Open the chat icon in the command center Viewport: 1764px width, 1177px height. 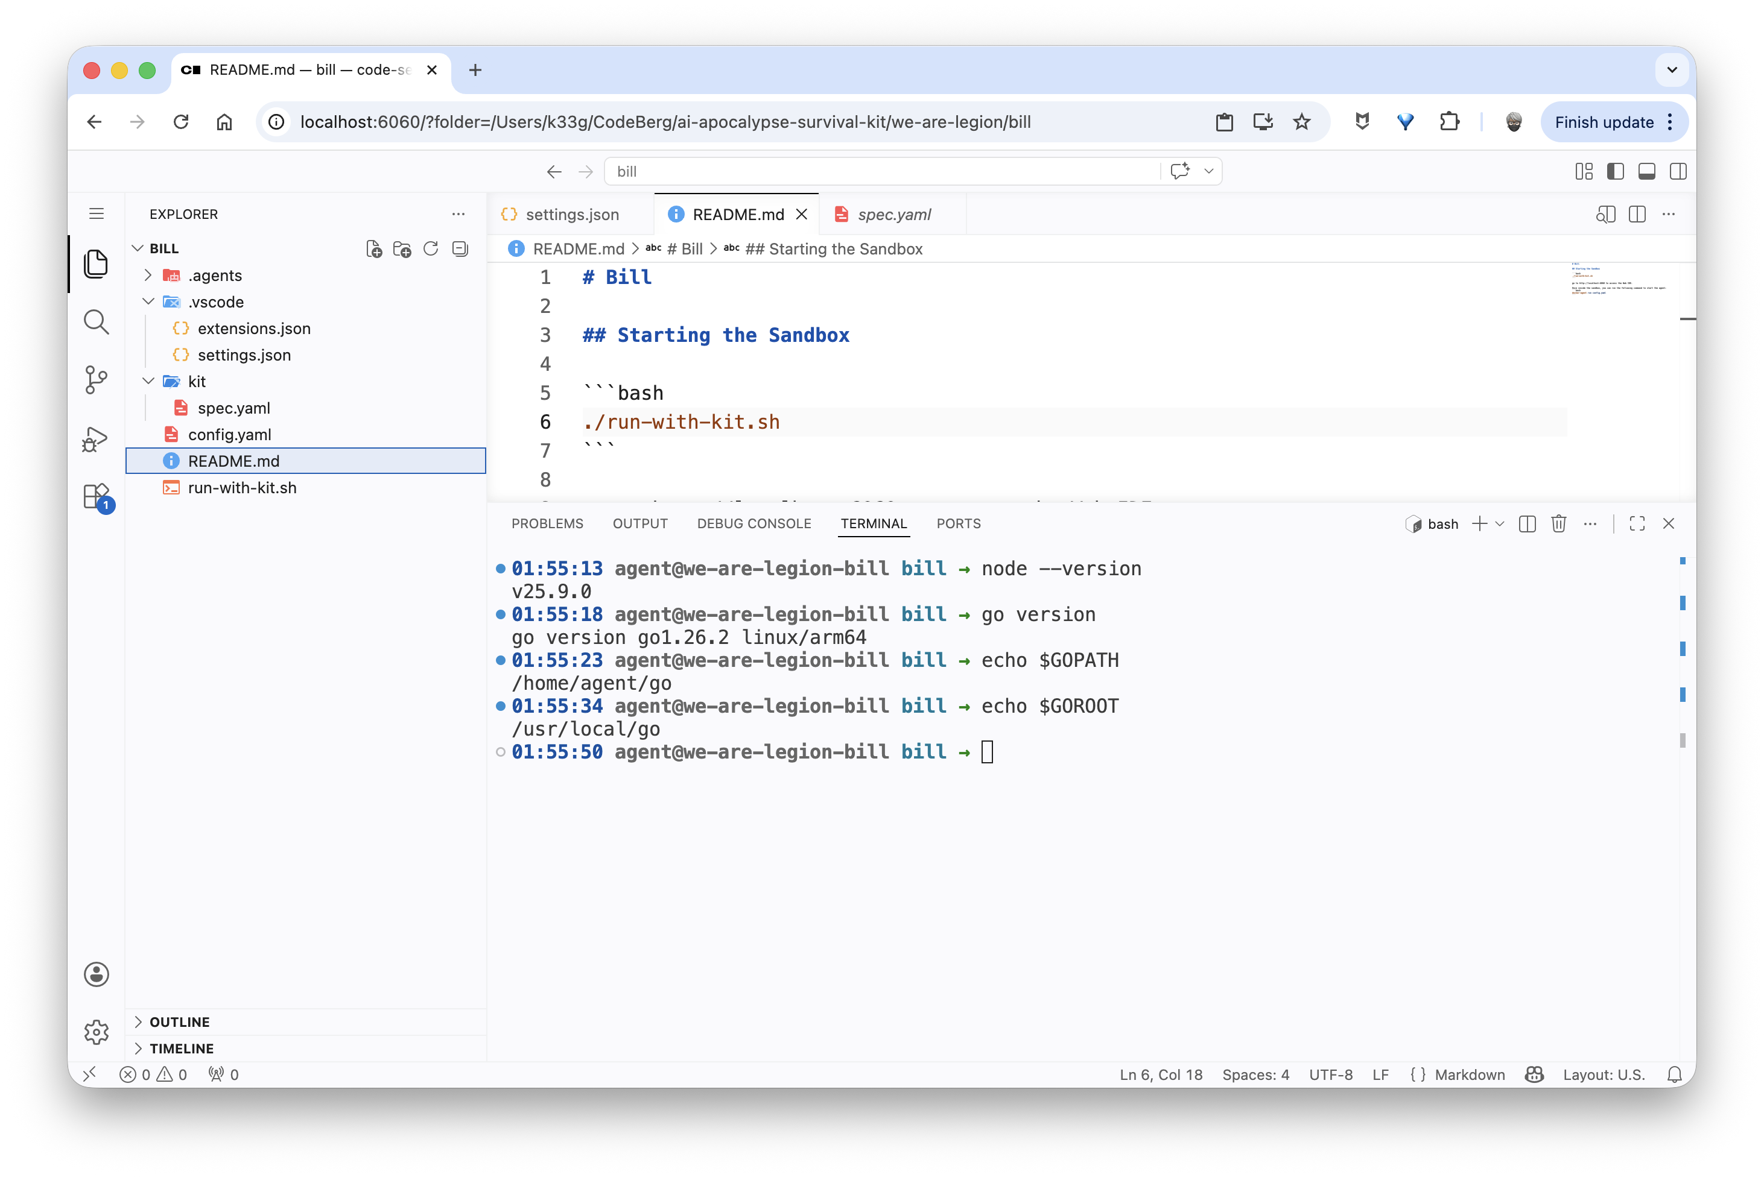click(1179, 171)
